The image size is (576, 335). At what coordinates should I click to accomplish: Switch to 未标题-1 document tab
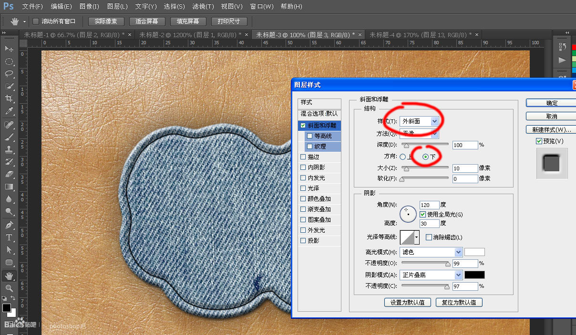pos(74,35)
